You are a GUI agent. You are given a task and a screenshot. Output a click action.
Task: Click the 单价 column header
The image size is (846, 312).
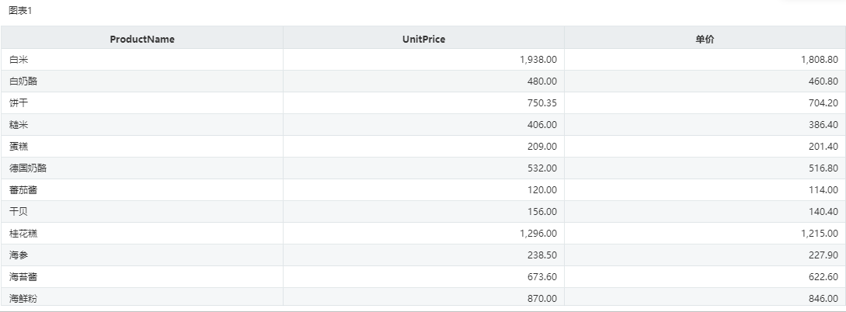[x=705, y=39]
